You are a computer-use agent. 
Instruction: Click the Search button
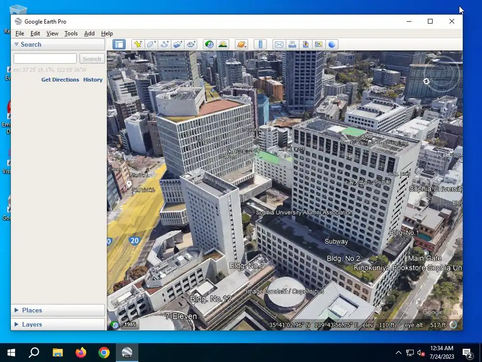point(92,58)
